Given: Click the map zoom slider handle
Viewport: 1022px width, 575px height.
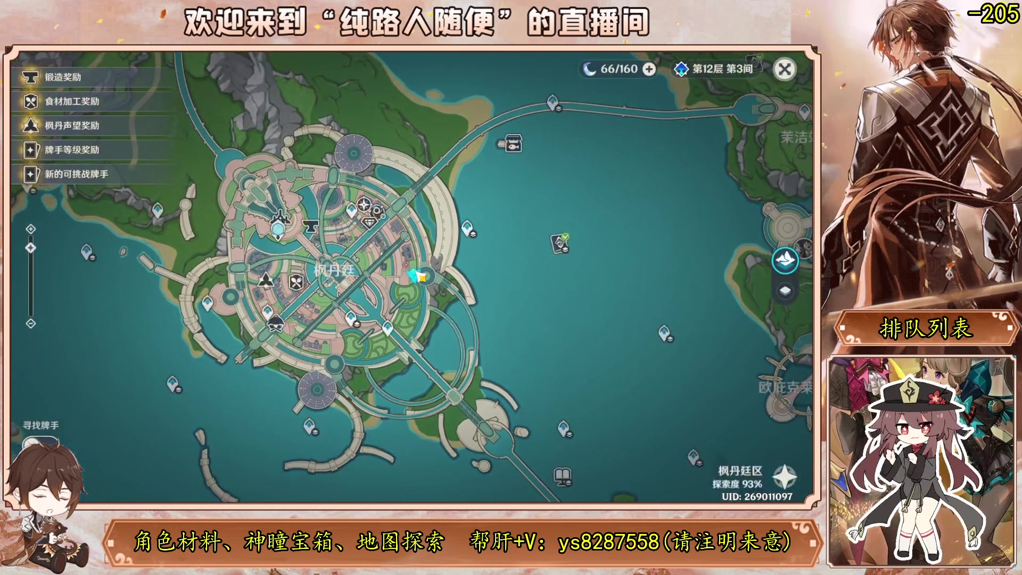Looking at the screenshot, I should click(31, 248).
